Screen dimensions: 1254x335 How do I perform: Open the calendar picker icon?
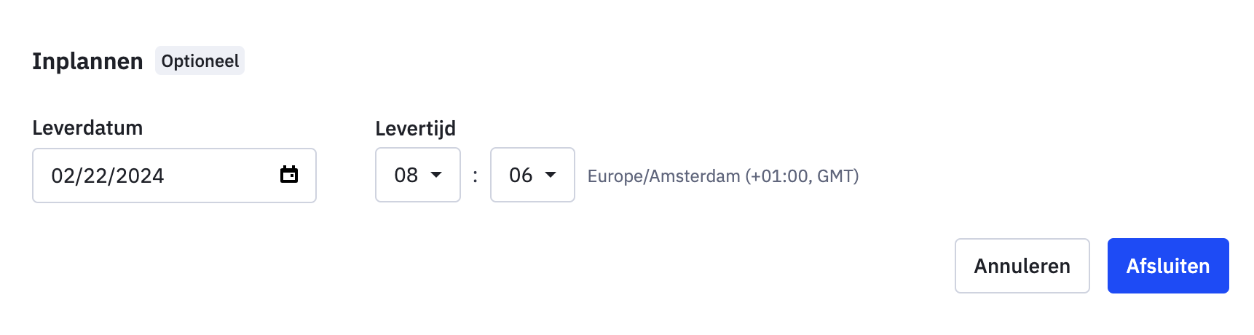coord(289,175)
